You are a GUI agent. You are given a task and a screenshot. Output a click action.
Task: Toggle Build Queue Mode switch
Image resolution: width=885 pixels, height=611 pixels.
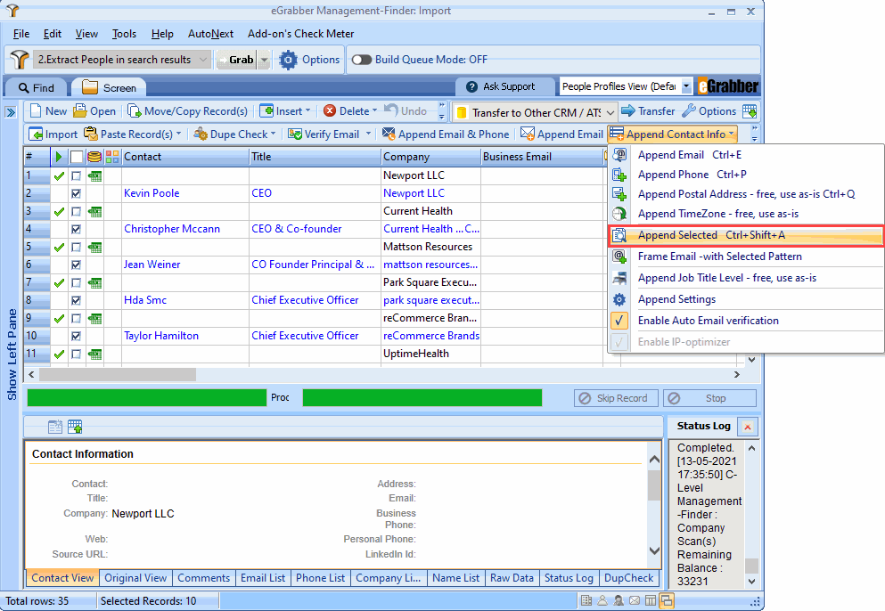361,60
